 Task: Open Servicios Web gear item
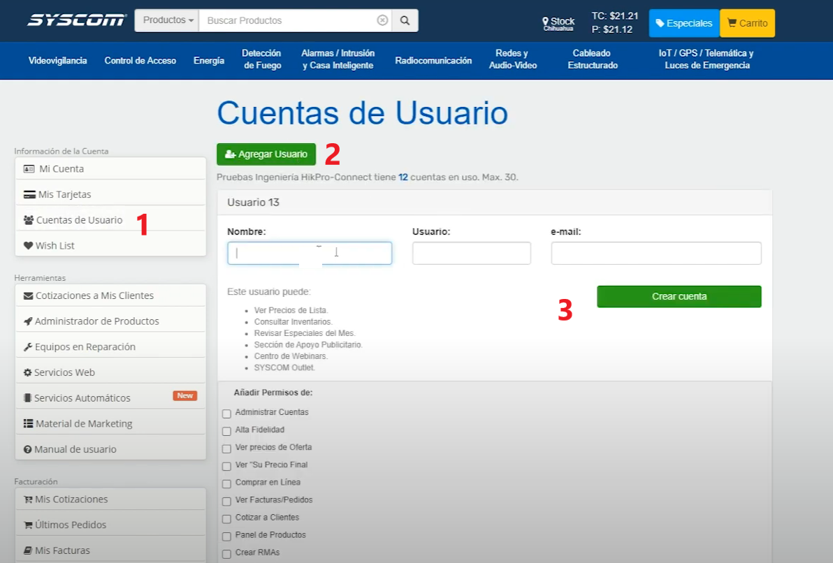click(110, 372)
